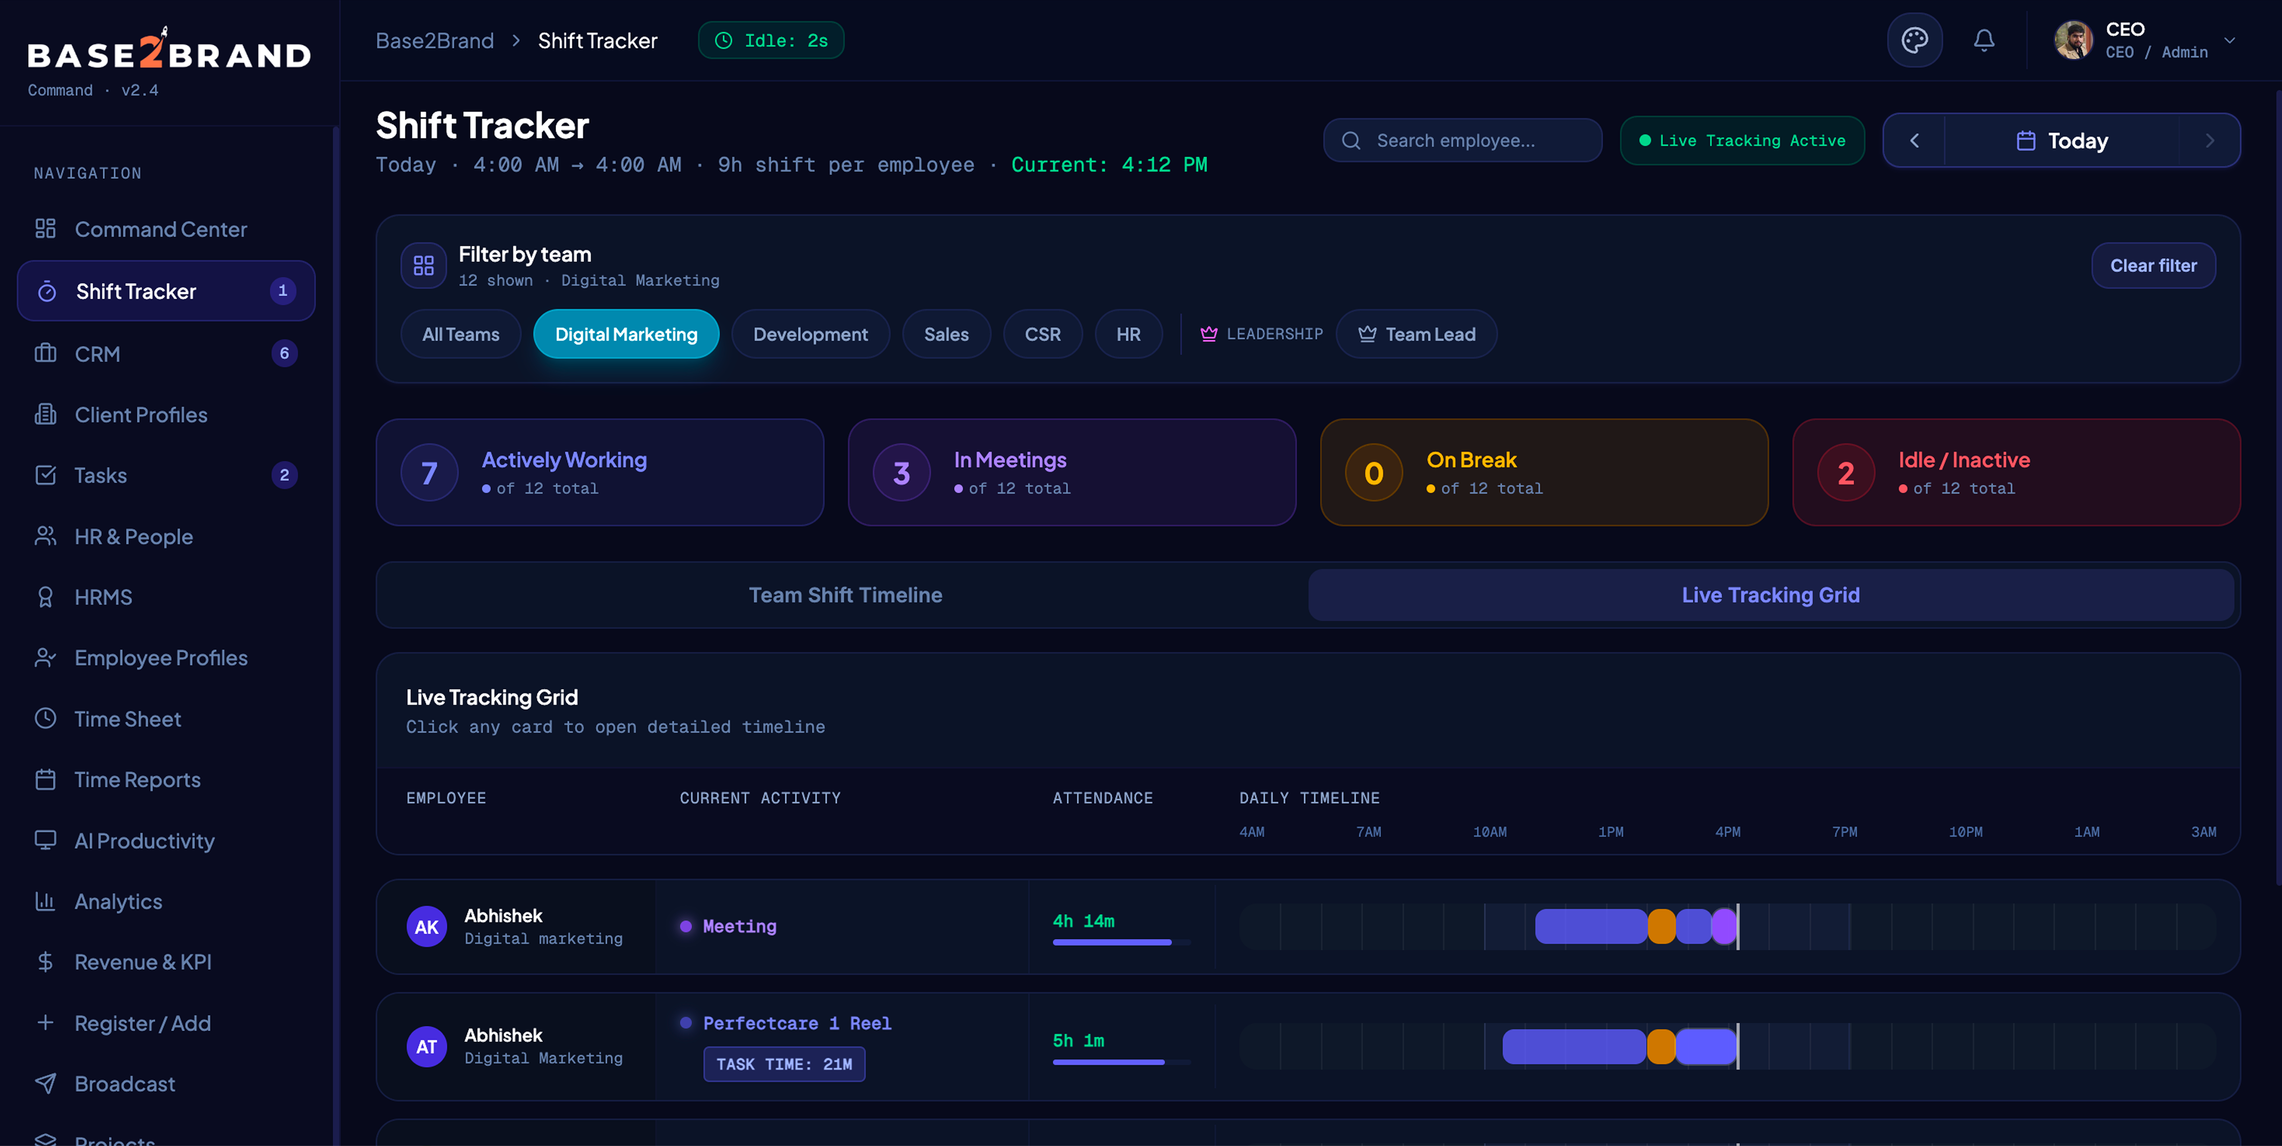This screenshot has height=1146, width=2282.
Task: Open the Actively Working stat card
Action: click(600, 473)
